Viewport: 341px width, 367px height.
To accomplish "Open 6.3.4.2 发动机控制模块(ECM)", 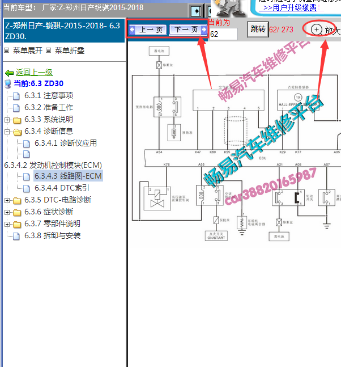I will click(53, 165).
